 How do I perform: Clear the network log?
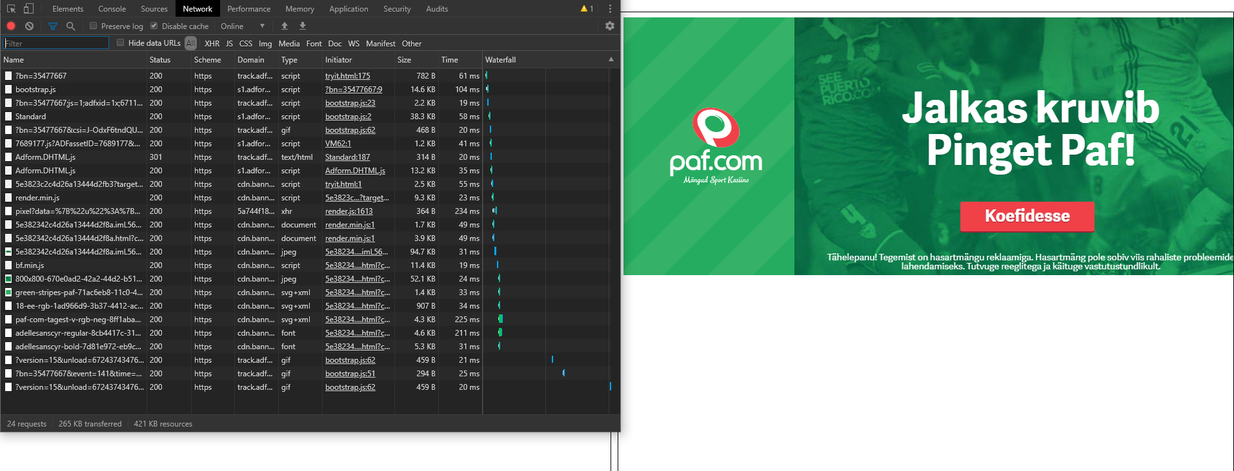(x=29, y=26)
